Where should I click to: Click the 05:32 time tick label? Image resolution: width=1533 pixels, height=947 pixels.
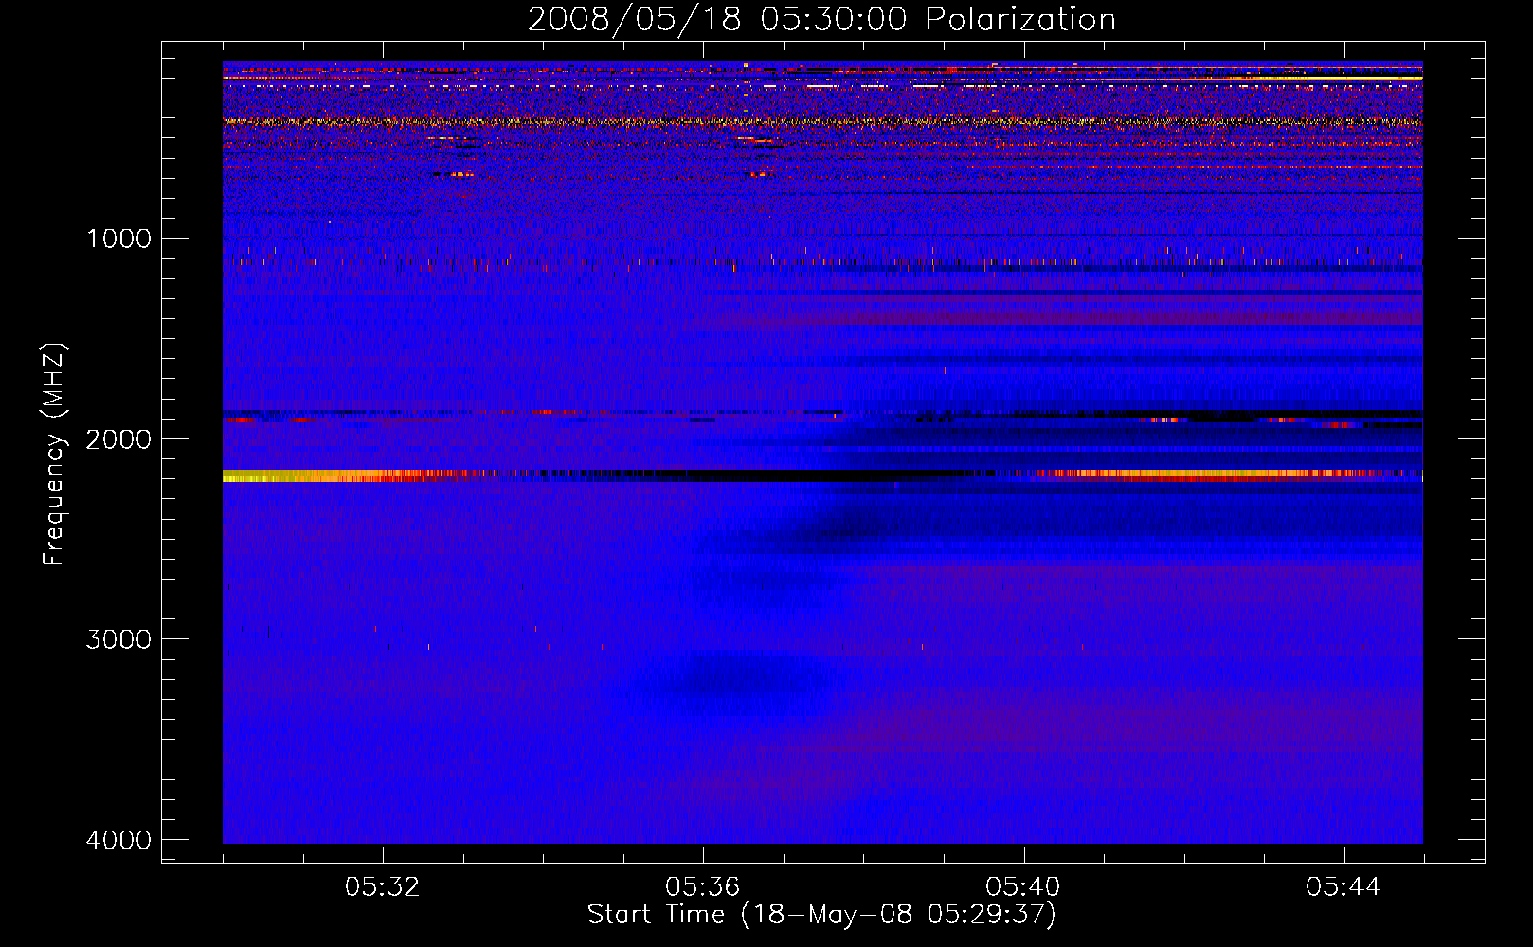click(382, 887)
